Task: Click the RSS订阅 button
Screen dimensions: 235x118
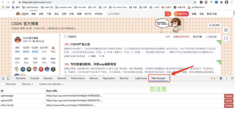Action: pyautogui.click(x=212, y=37)
